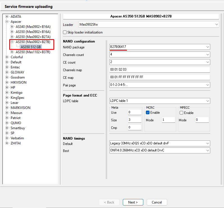Expand the Colorful vendor node
Viewport: 224px width, 208px height.
coord(7,57)
